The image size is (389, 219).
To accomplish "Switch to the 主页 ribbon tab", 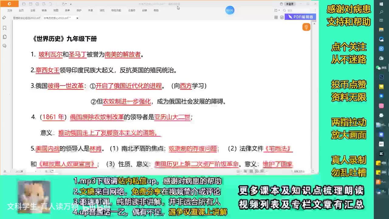I will point(21,10).
